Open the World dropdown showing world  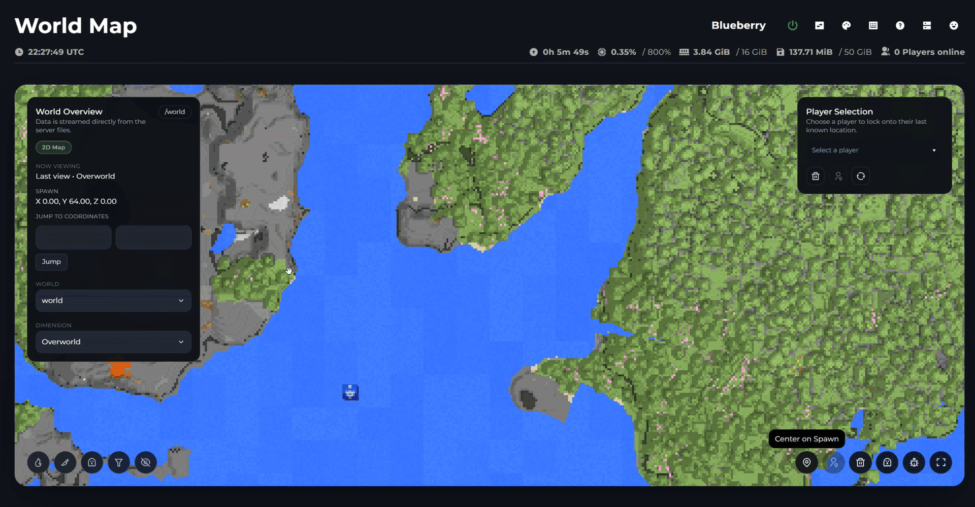[x=113, y=301]
